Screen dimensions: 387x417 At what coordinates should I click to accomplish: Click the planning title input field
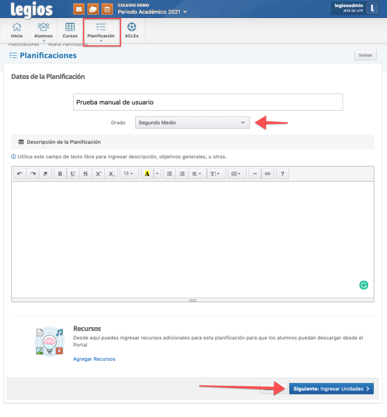208,102
